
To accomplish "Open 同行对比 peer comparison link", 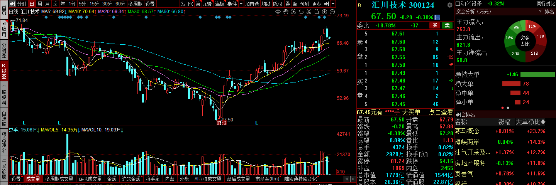I will [x=545, y=3].
